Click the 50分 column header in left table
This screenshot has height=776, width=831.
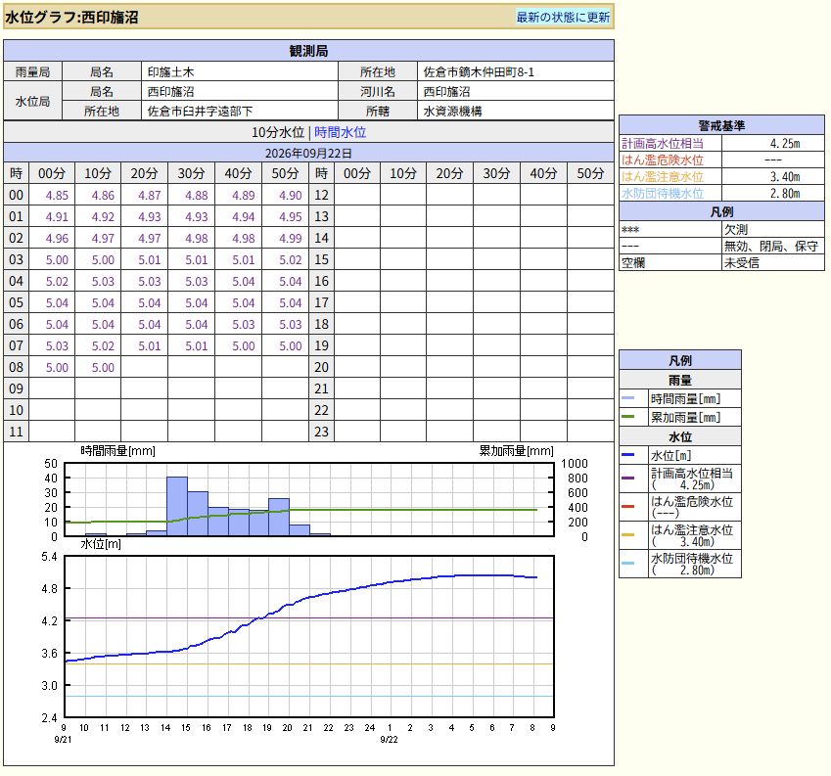[x=285, y=173]
